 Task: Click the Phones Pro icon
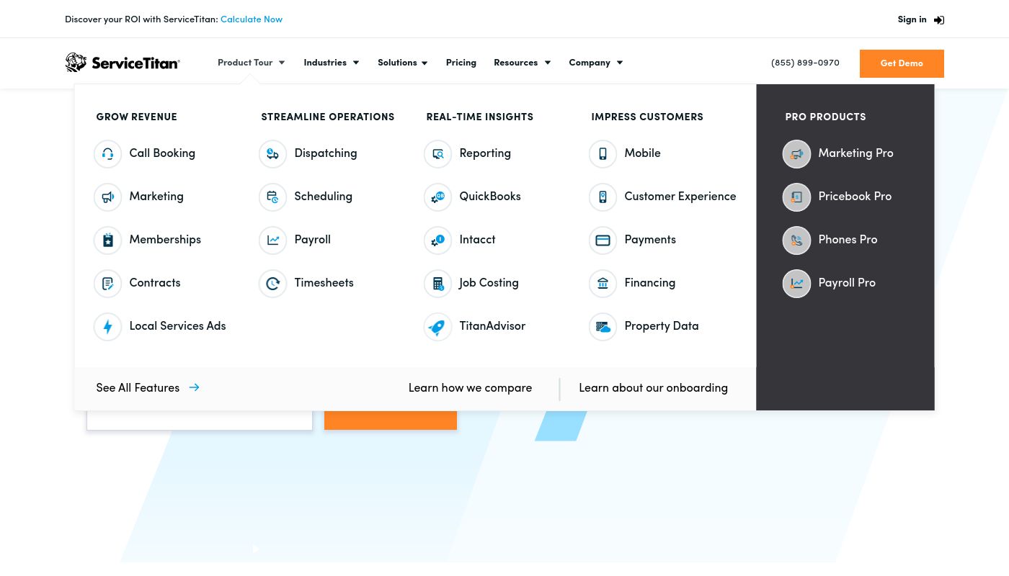pyautogui.click(x=797, y=240)
